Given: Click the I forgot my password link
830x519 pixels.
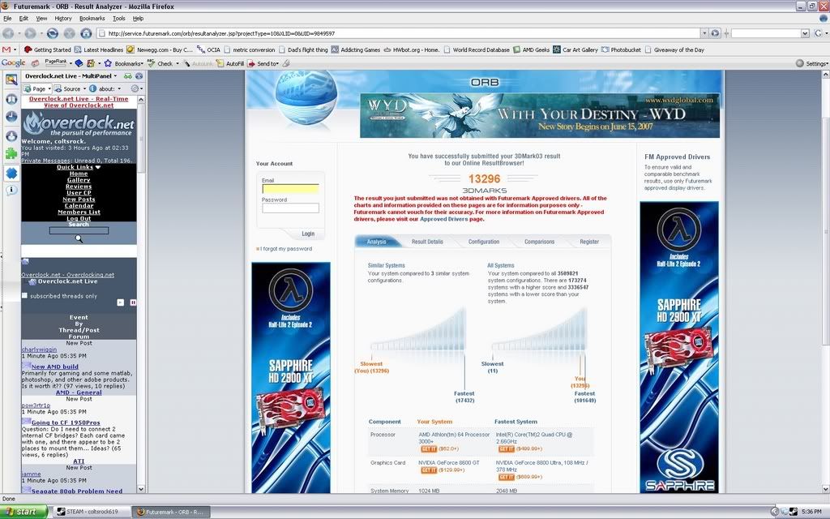Looking at the screenshot, I should point(286,248).
